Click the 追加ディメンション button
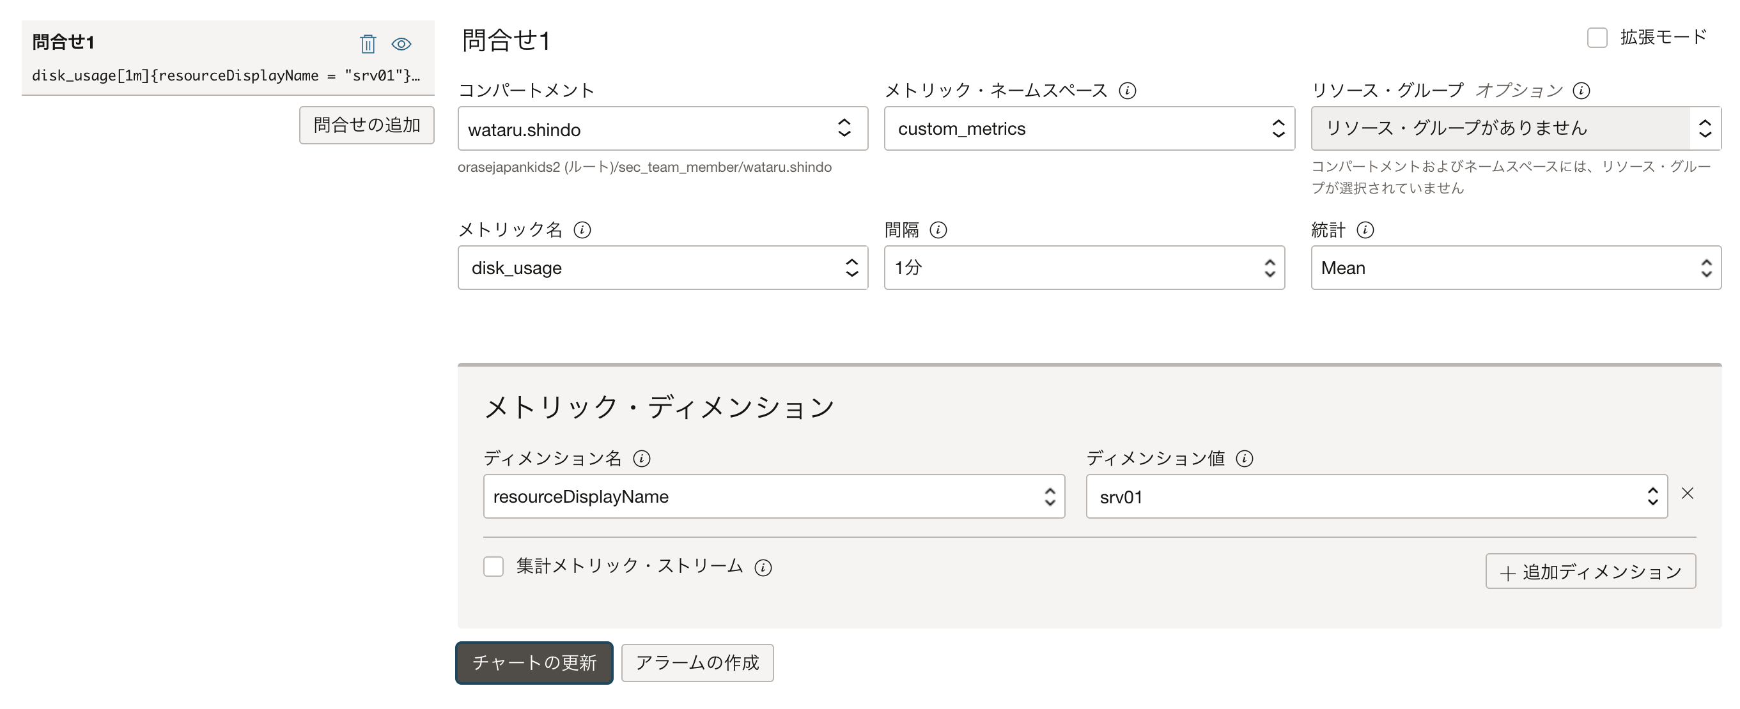The width and height of the screenshot is (1740, 709). 1590,572
